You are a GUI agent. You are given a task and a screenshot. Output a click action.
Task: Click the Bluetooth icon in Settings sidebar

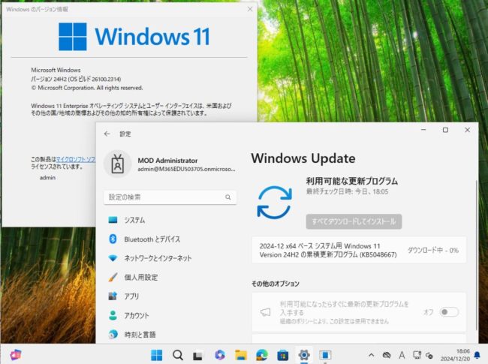(x=113, y=239)
